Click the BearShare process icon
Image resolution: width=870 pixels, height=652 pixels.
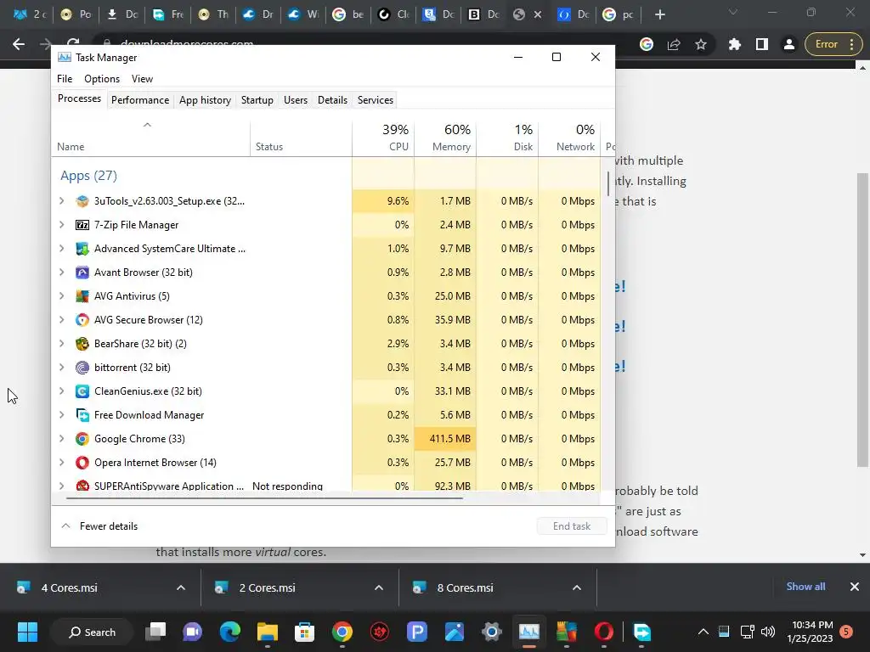coord(82,344)
